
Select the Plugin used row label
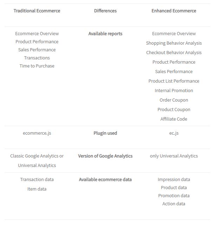105,133
